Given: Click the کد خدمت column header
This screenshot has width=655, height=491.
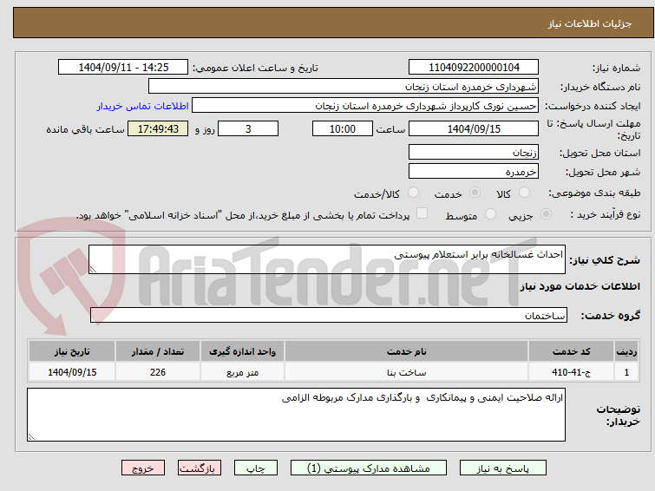Looking at the screenshot, I should coord(571,351).
